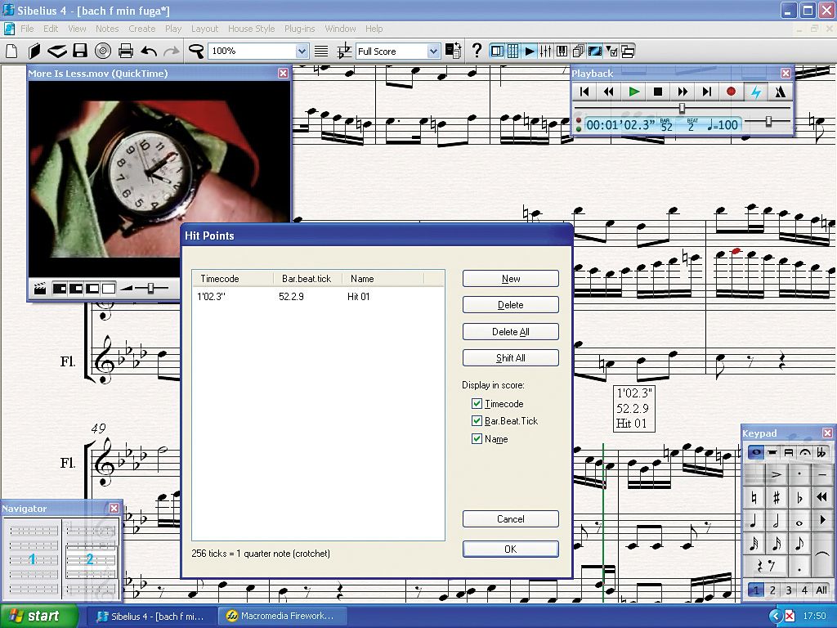Choose the flat accidental on the Keypad
Image resolution: width=837 pixels, height=628 pixels.
pos(800,496)
